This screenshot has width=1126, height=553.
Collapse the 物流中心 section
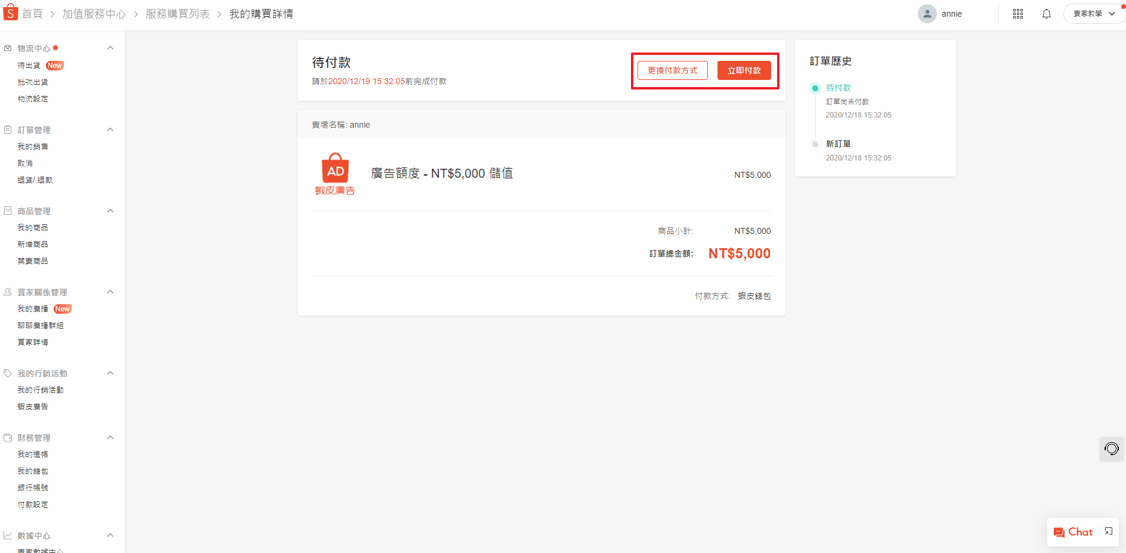click(x=110, y=48)
